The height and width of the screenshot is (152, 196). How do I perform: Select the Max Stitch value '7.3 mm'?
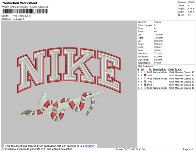click(x=158, y=53)
